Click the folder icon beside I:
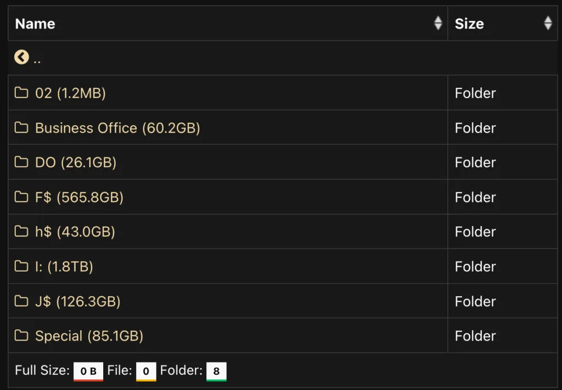The width and height of the screenshot is (562, 390). click(x=21, y=266)
